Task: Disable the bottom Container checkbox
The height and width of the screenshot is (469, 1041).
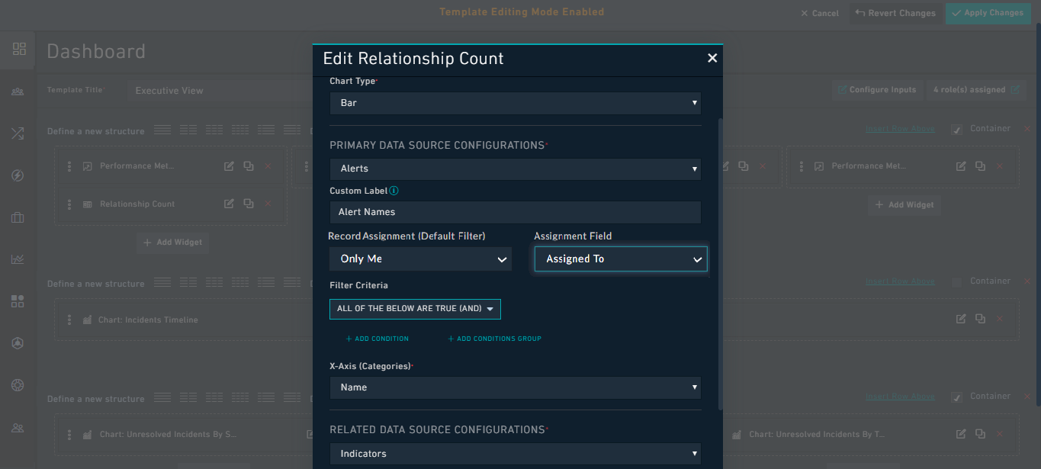Action: point(956,396)
